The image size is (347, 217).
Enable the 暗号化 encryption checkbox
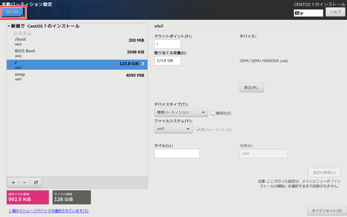coord(213,113)
